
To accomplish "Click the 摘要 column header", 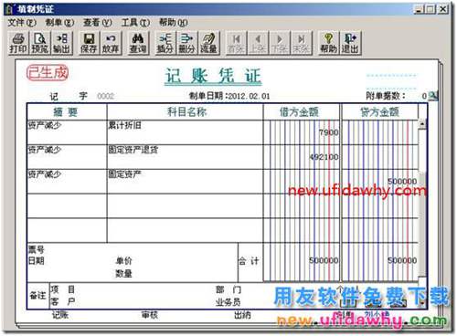I will pyautogui.click(x=67, y=112).
